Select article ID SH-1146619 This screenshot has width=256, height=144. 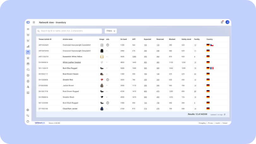pos(43,68)
